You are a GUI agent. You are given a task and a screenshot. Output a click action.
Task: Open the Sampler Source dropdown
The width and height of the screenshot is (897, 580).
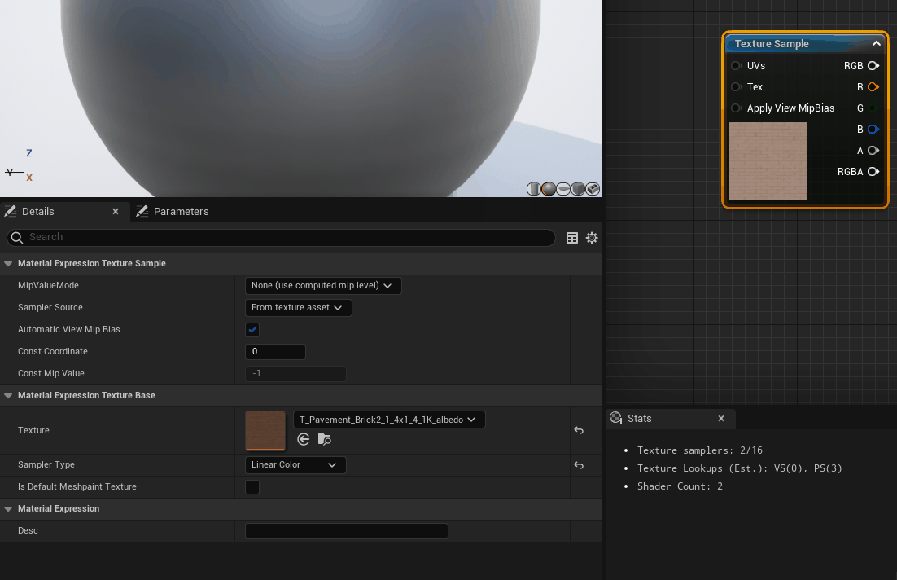[x=298, y=307]
